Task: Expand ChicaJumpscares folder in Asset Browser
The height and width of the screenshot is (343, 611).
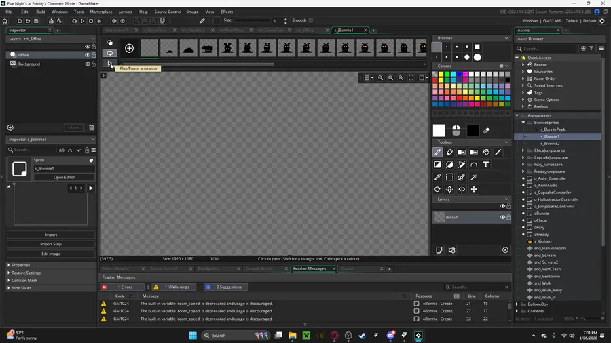Action: click(x=523, y=150)
